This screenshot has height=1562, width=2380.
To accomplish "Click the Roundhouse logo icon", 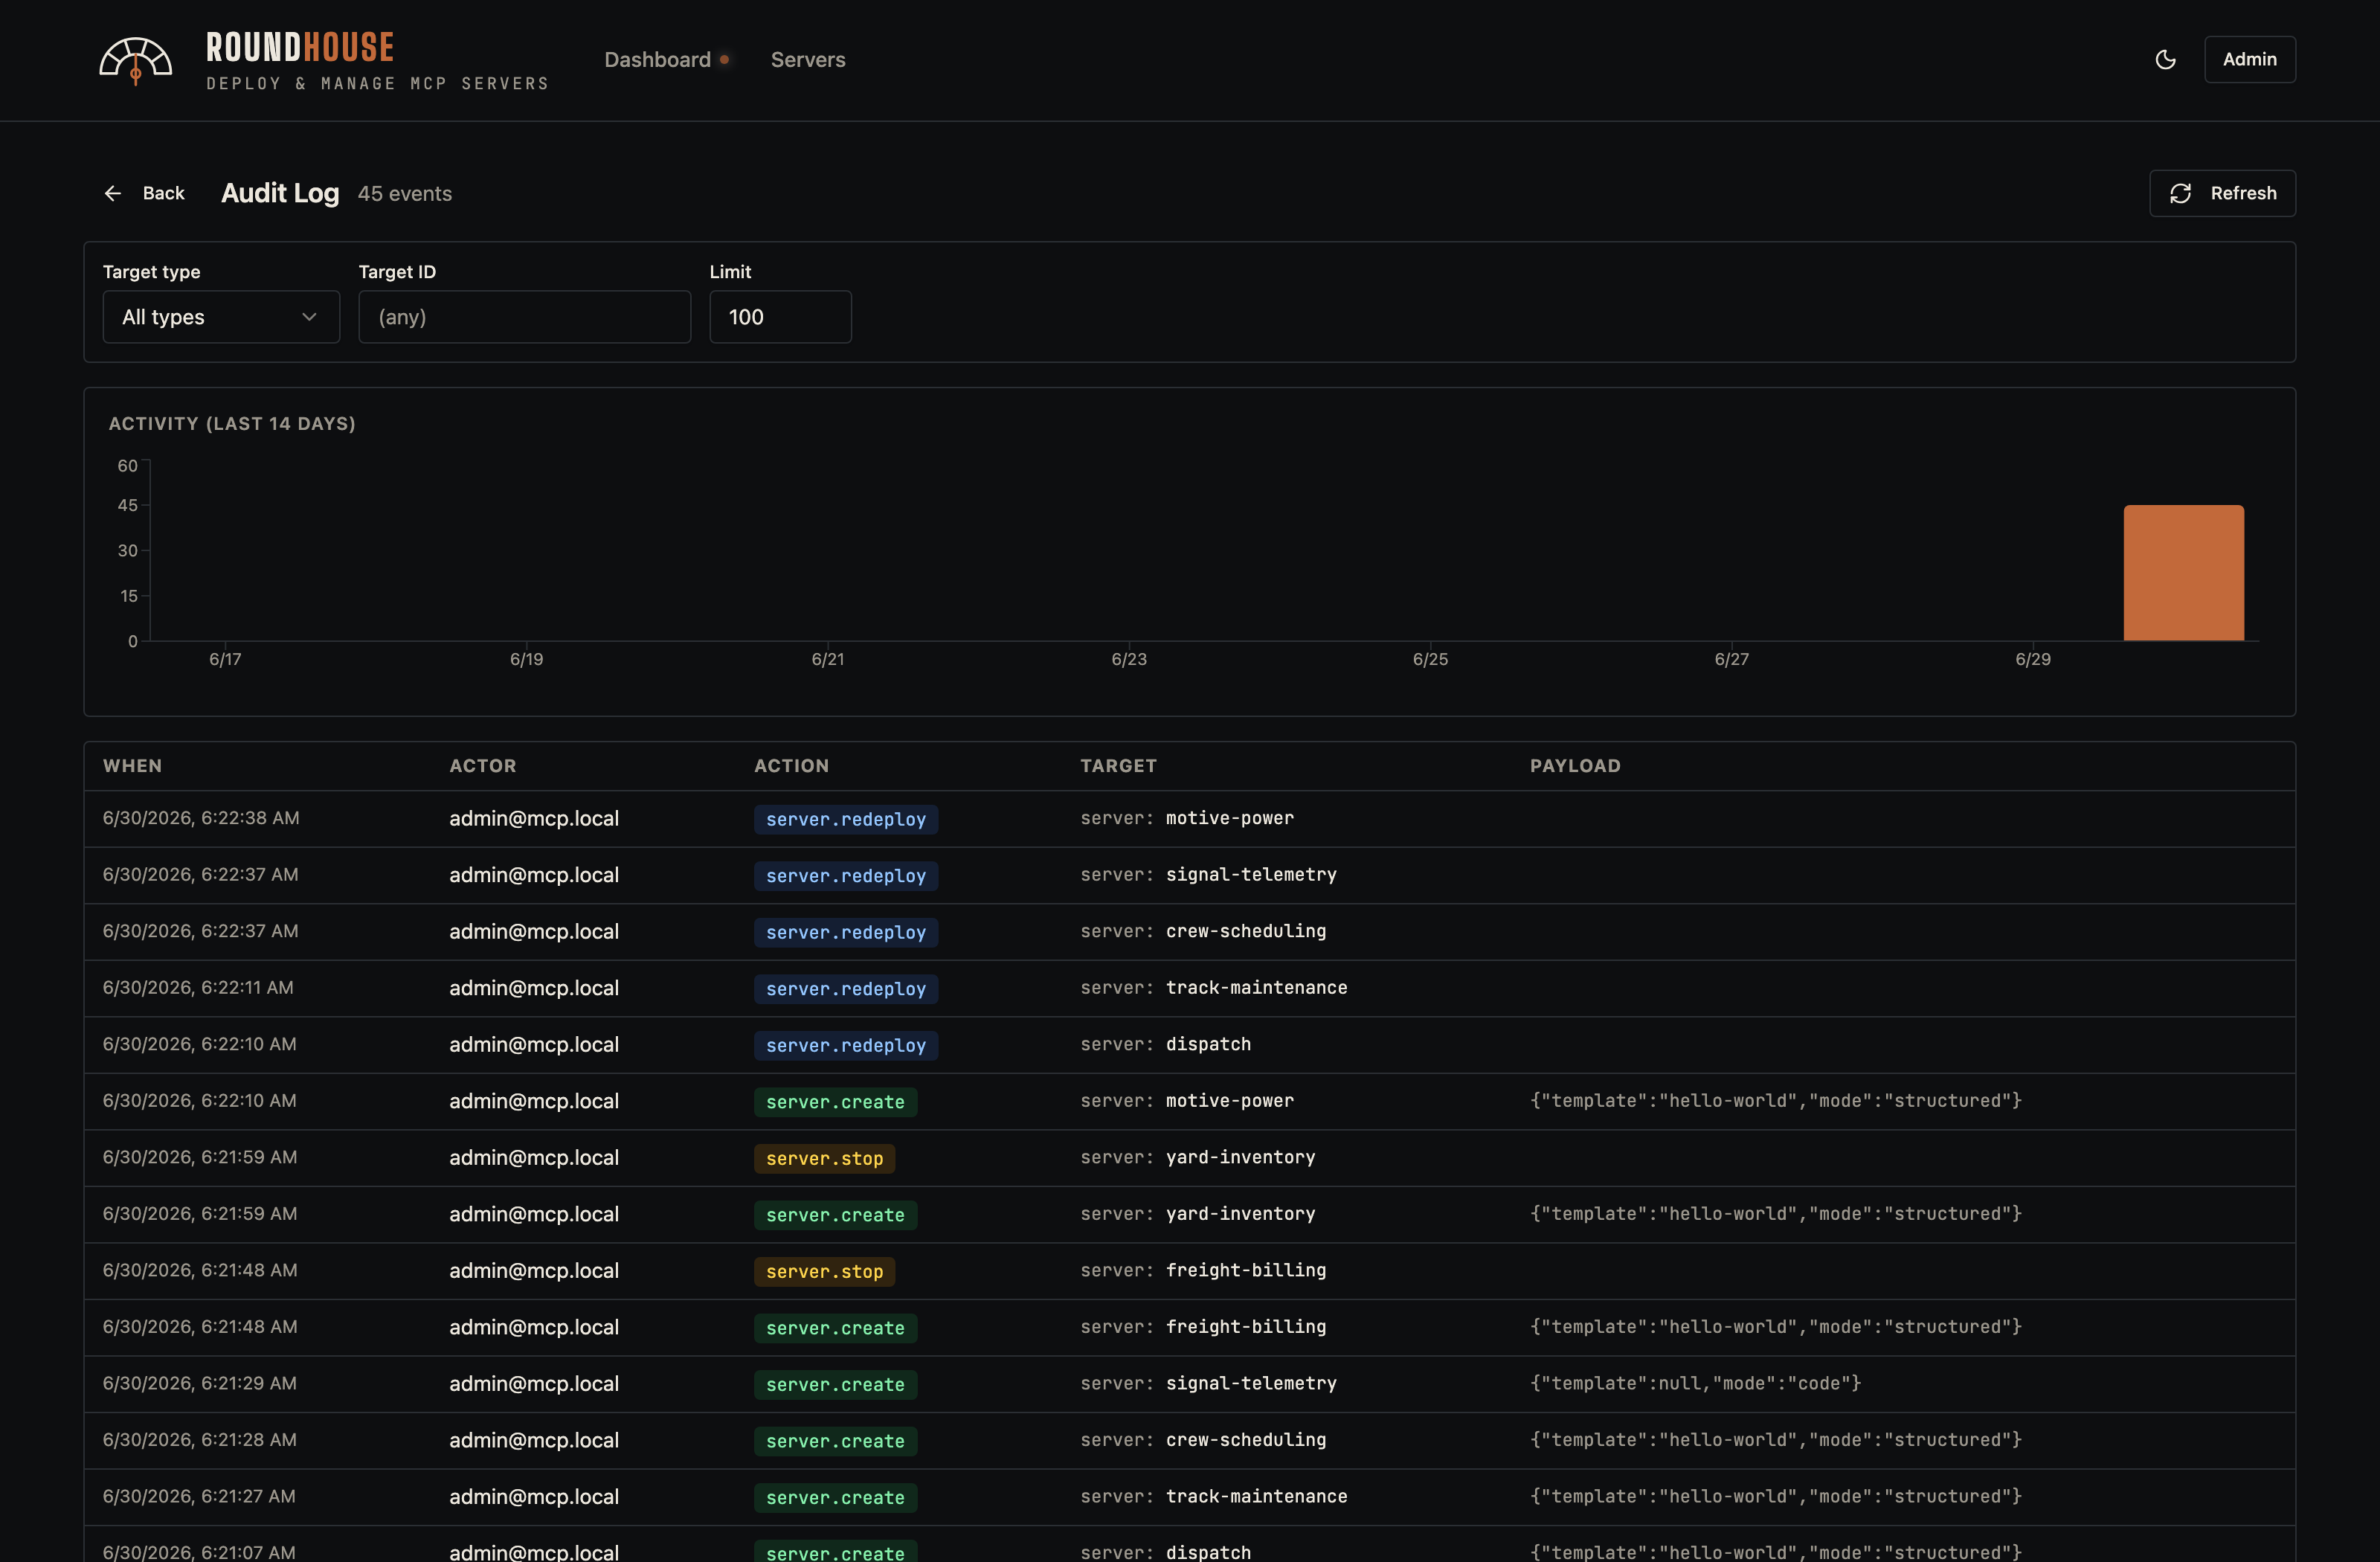I will (135, 61).
